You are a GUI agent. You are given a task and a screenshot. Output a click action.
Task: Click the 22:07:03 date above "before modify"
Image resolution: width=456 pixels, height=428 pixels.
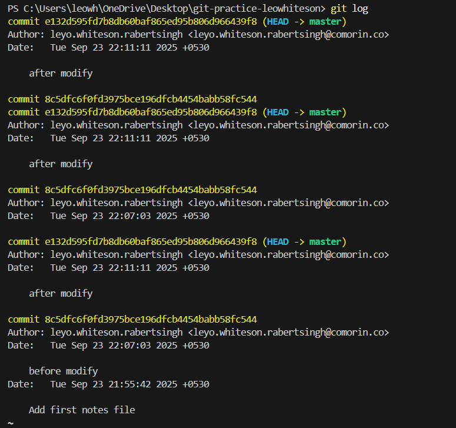pyautogui.click(x=108, y=345)
